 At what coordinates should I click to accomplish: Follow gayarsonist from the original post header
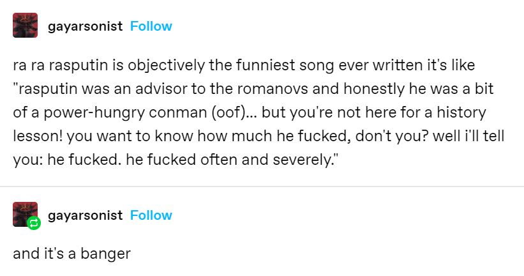[x=151, y=26]
